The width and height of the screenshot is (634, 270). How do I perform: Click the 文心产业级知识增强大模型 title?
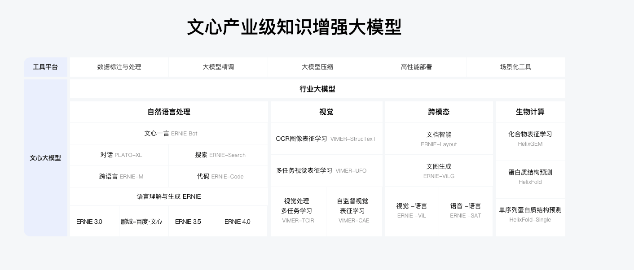294,27
